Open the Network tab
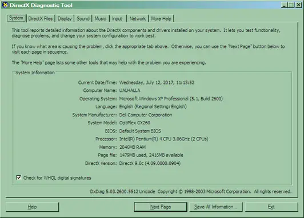This screenshot has width=304, height=218. tap(138, 19)
